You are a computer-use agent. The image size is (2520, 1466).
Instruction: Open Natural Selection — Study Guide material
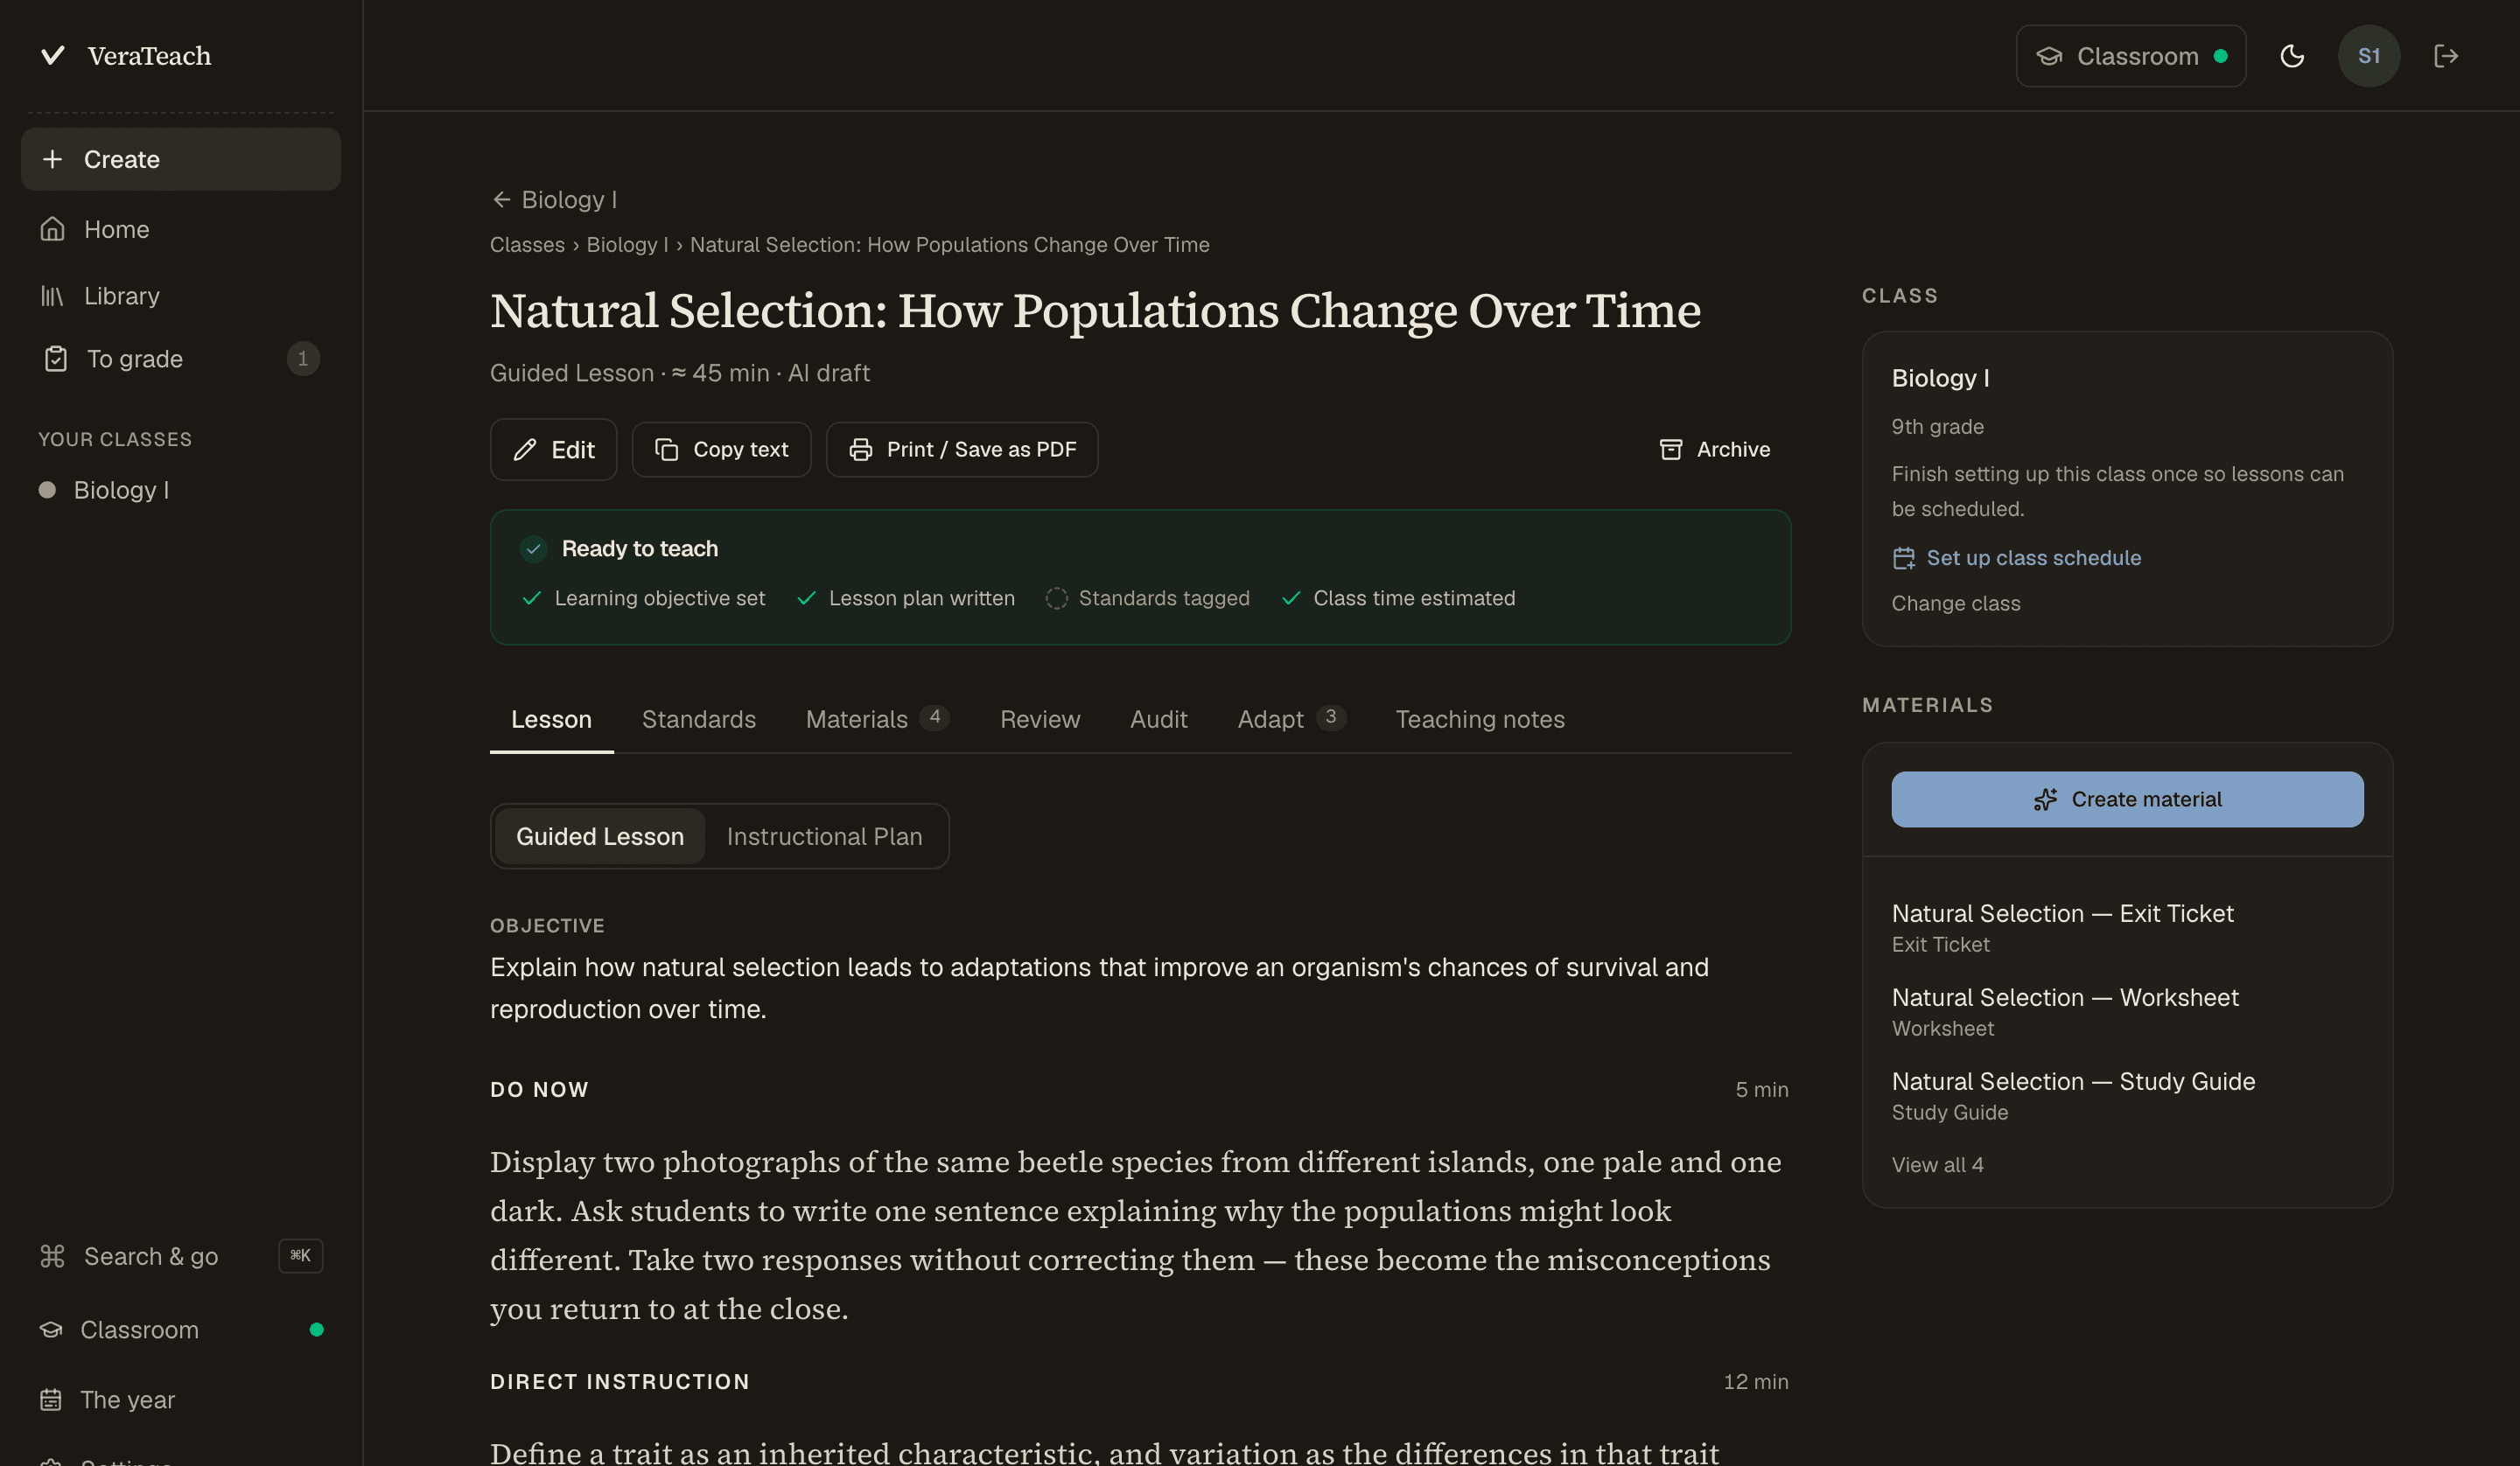[x=2127, y=1095]
